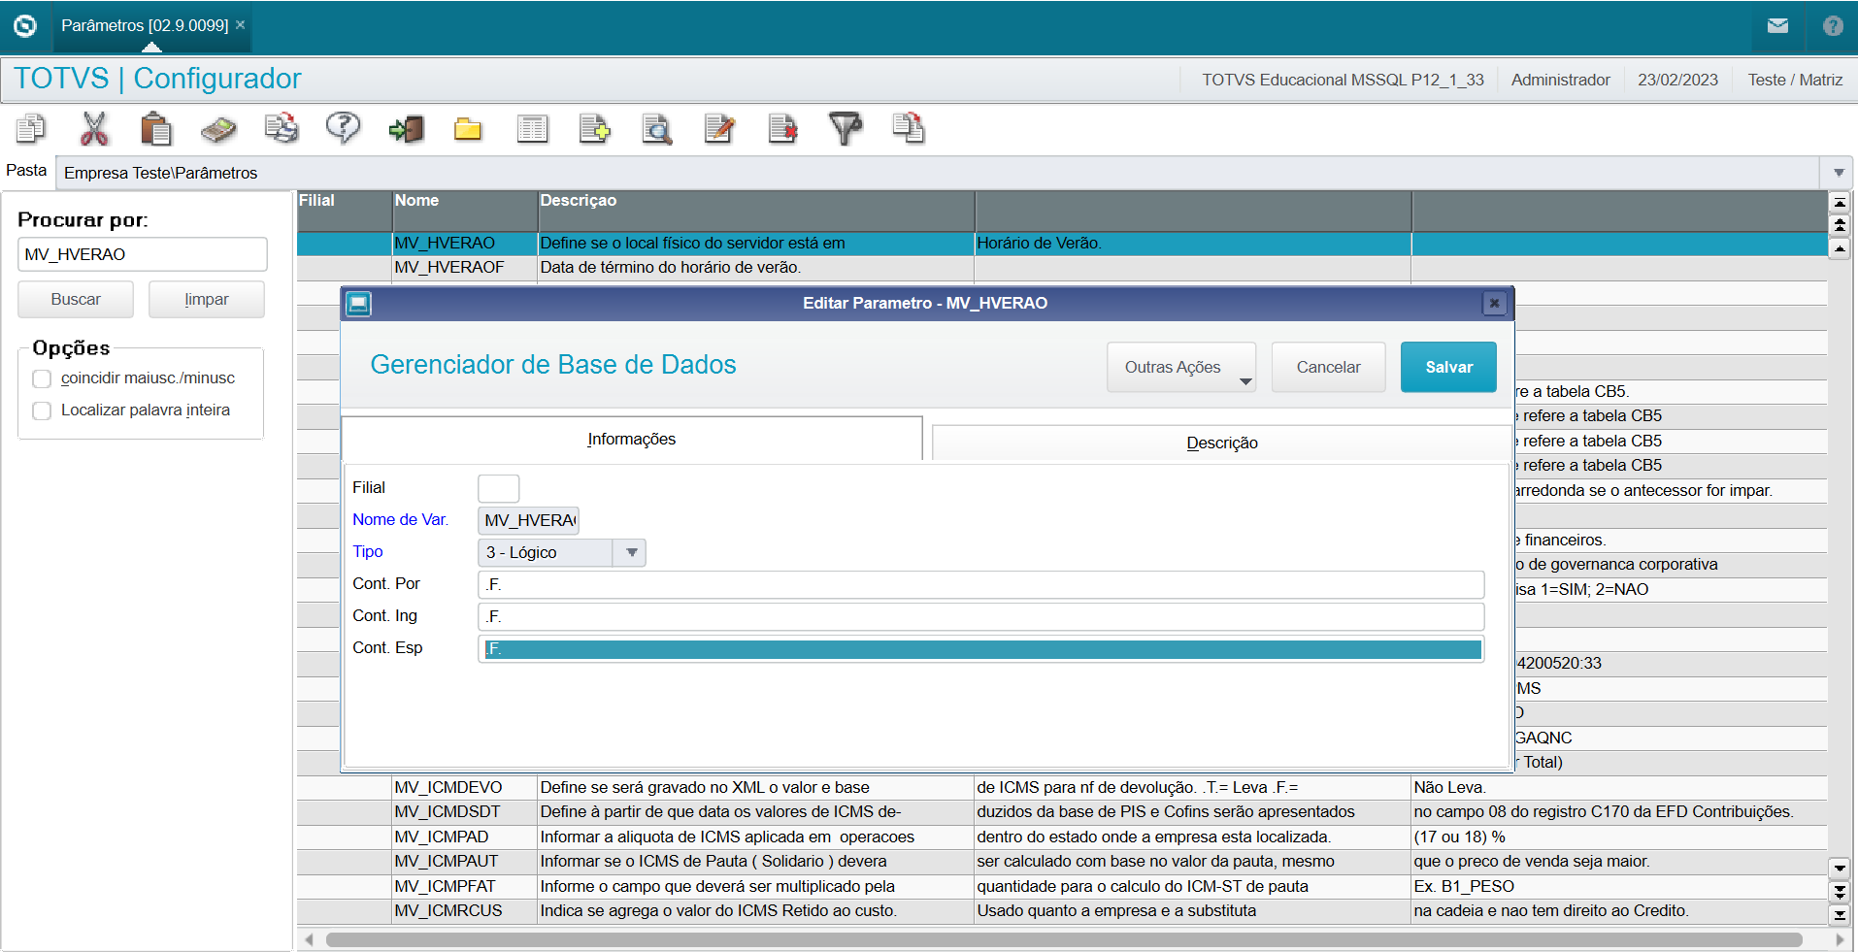Expand the Pasta path dropdown
The height and width of the screenshot is (952, 1858).
coord(1839,173)
